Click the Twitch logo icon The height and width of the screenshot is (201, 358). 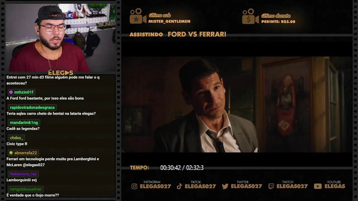tap(271, 186)
